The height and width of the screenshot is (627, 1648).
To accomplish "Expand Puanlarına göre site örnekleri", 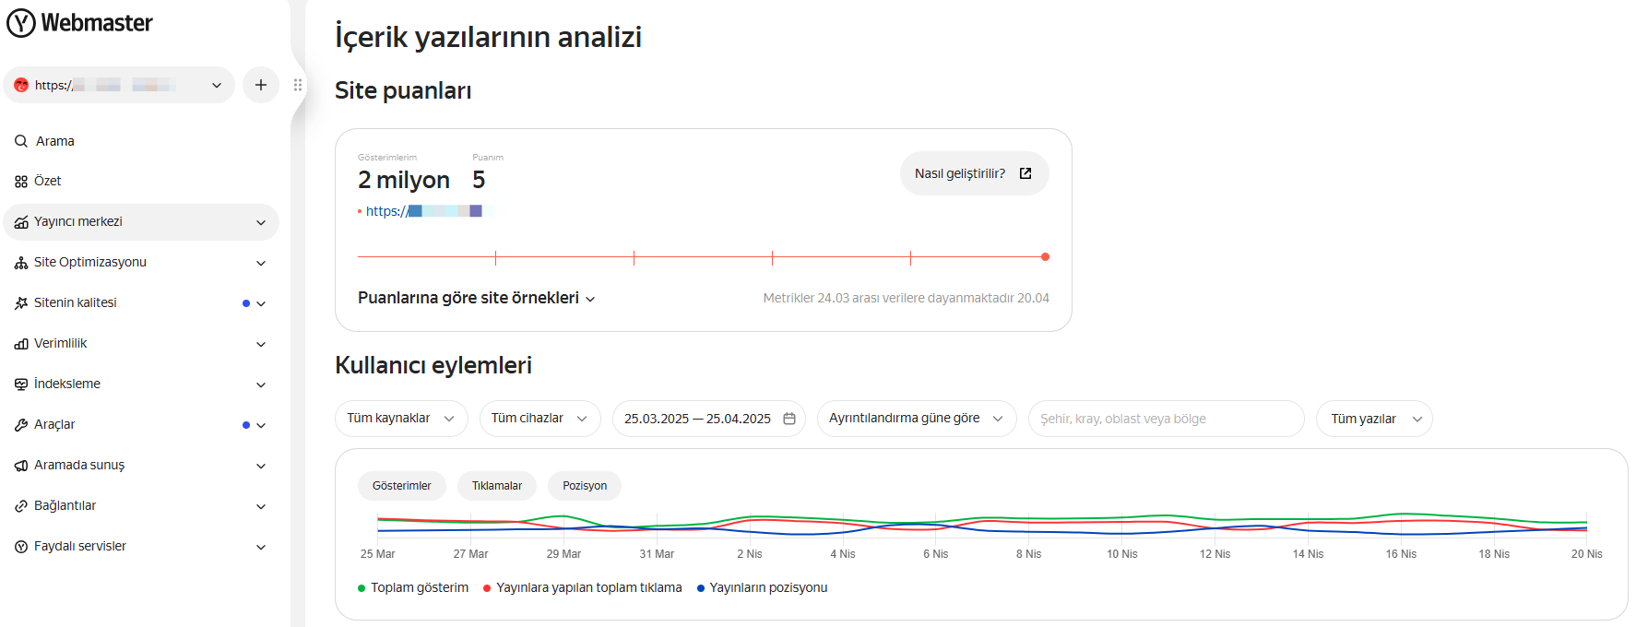I will coord(476,298).
